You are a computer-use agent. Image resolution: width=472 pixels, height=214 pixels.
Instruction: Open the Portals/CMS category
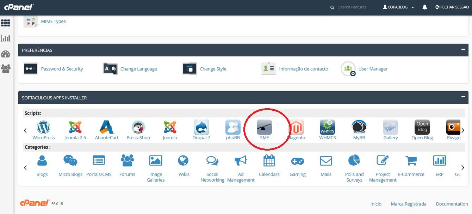pos(99,166)
